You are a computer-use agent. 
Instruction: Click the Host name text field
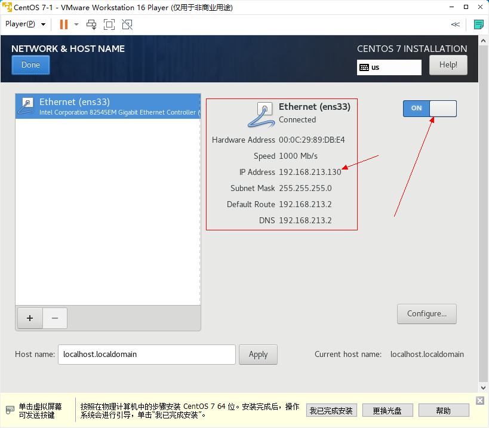pyautogui.click(x=146, y=354)
